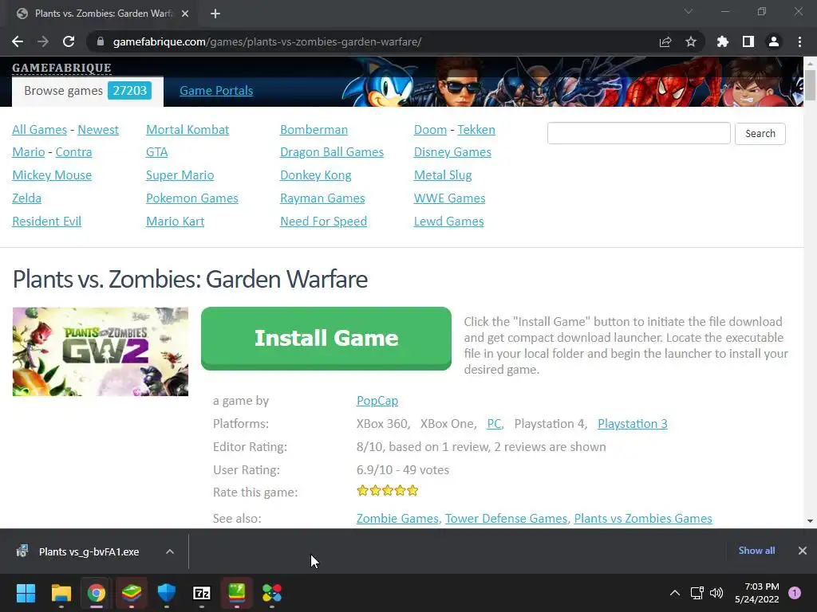The width and height of the screenshot is (817, 612).
Task: Open the Mario Kart link
Action: coord(175,222)
